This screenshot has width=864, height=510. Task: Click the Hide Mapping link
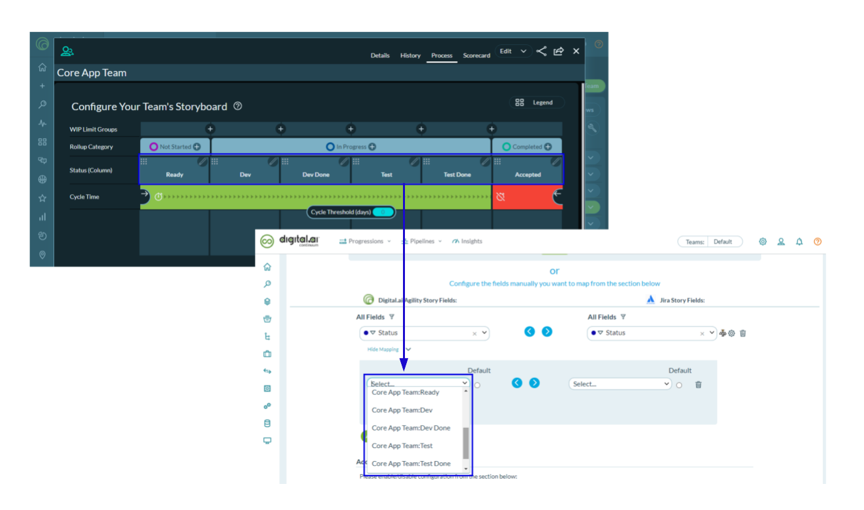[383, 350]
